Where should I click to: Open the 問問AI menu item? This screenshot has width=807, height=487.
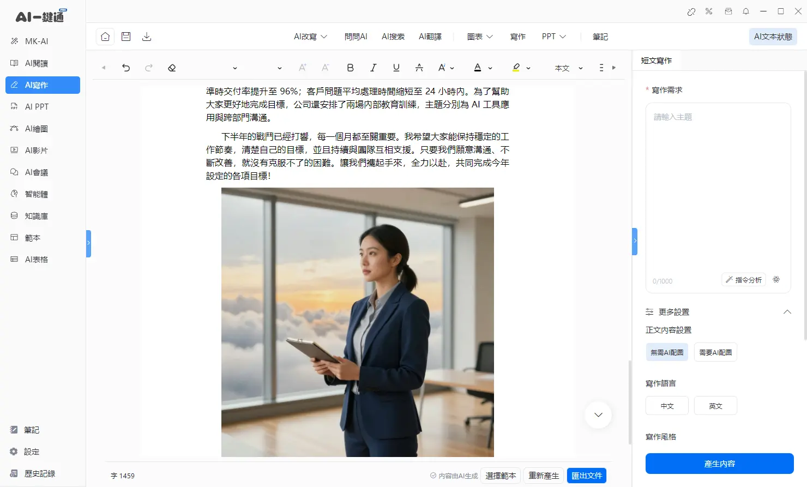coord(356,37)
